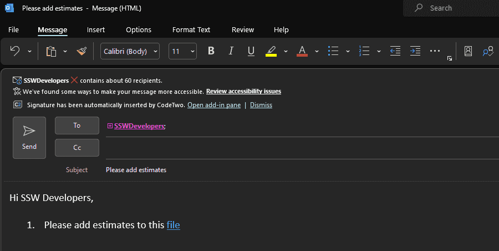Switch to the Insert tab
The height and width of the screenshot is (251, 499).
point(96,30)
